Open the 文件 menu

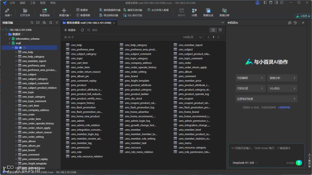pos(12,3)
